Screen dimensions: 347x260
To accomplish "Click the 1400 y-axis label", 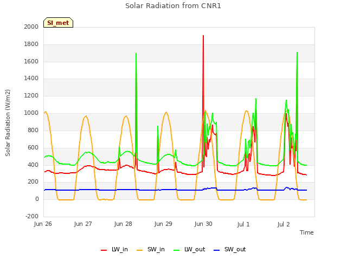I will tap(31, 78).
